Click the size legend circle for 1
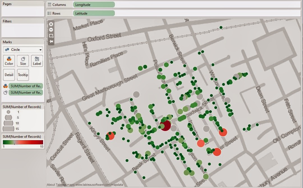Image resolution: width=303 pixels, height=188 pixels. point(8,112)
